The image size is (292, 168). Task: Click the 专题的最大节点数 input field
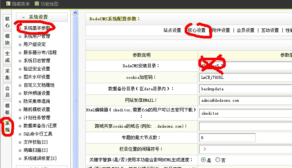[x=227, y=138]
